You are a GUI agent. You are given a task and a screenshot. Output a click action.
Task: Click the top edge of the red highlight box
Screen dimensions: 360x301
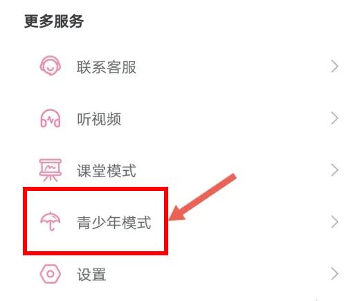[x=96, y=189]
